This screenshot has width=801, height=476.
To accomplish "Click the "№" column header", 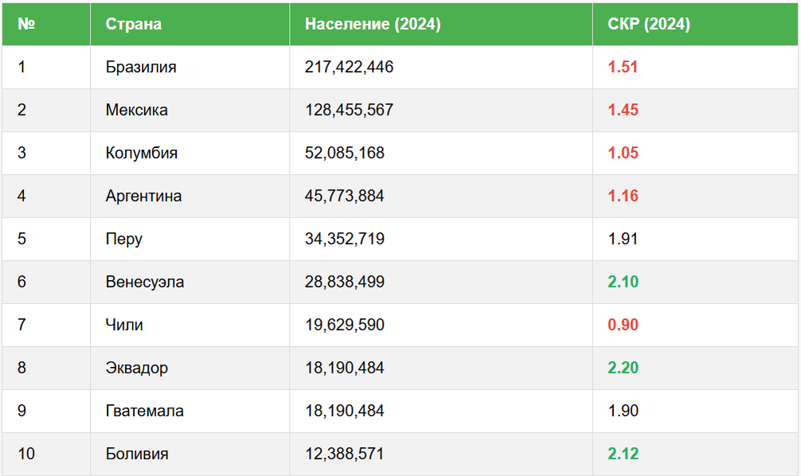I will 26,24.
